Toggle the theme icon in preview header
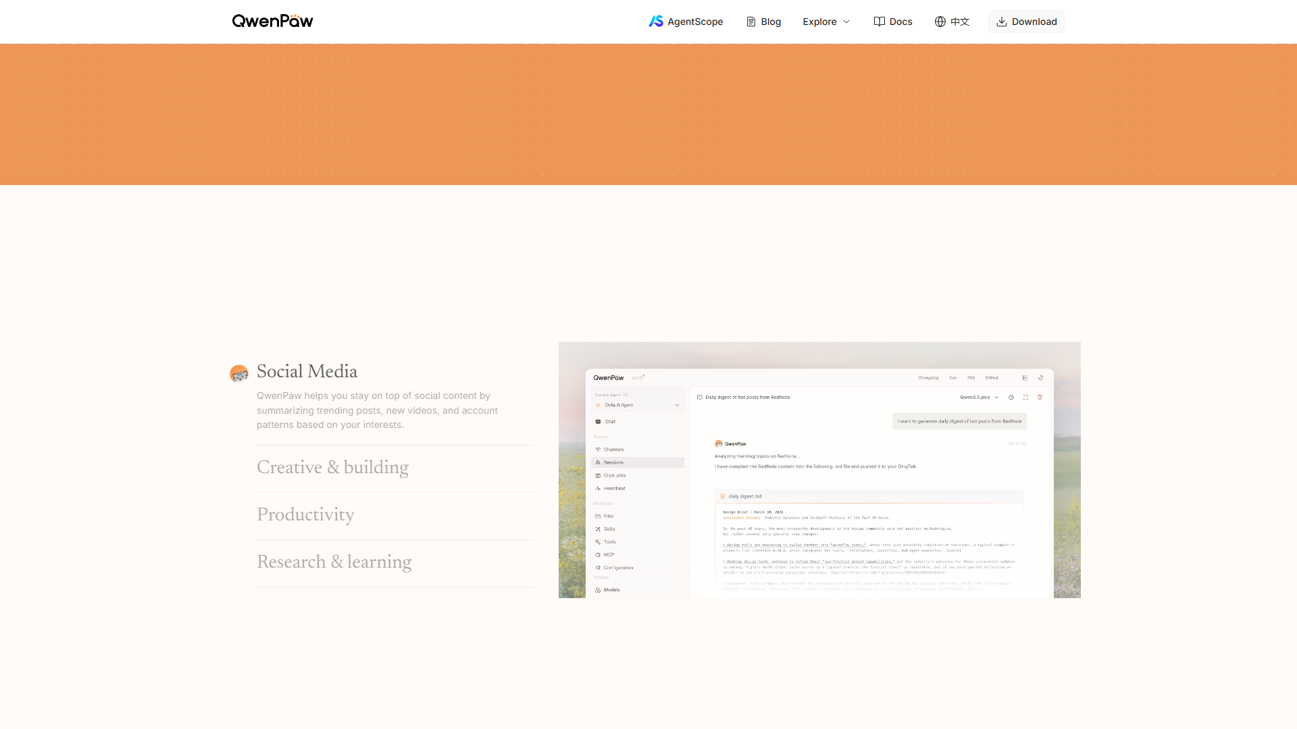The width and height of the screenshot is (1297, 729). [x=1040, y=378]
